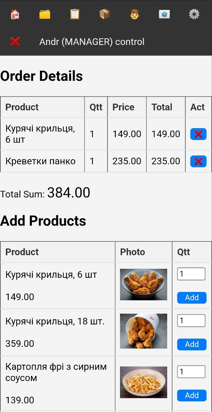The image size is (212, 412).
Task: Open the settings gear icon
Action: click(x=194, y=14)
